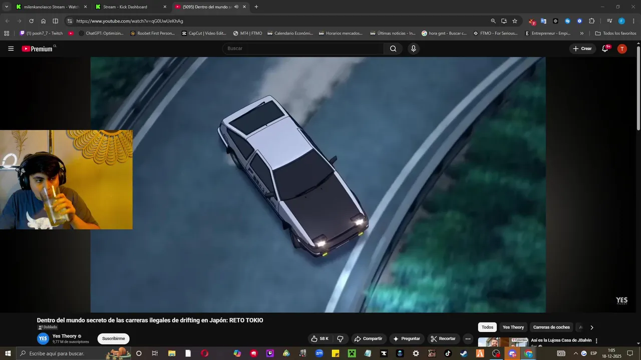Show more bookmarks with double chevron
Image resolution: width=641 pixels, height=360 pixels.
pos(581,33)
